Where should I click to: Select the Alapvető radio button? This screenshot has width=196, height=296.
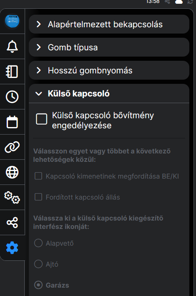coord(38,243)
